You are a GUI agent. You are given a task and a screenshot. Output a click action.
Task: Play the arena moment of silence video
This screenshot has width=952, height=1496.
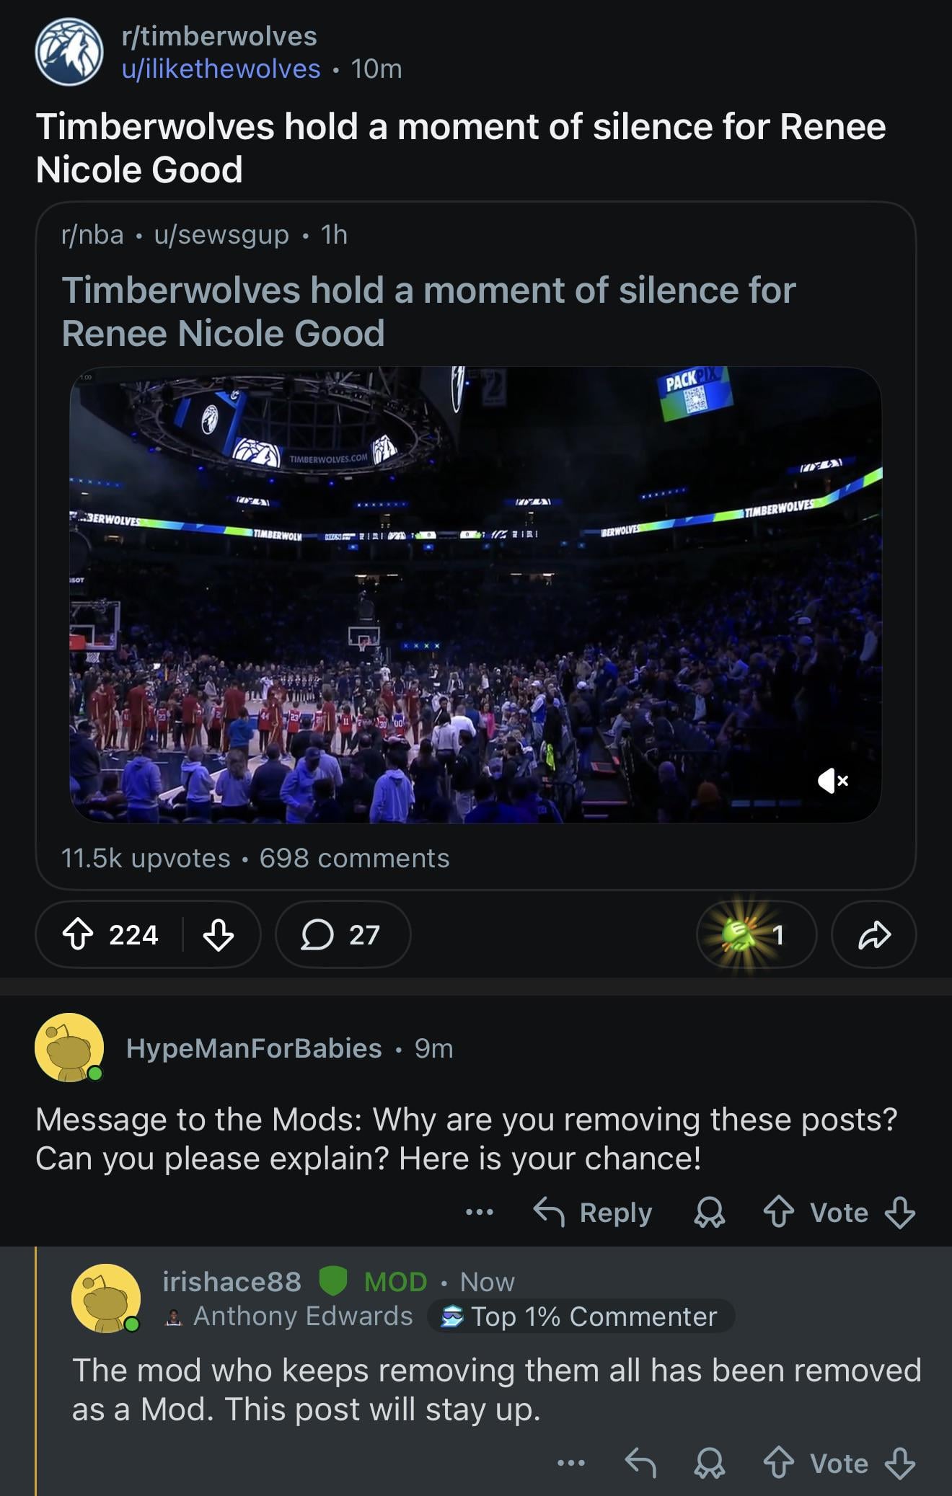point(475,595)
